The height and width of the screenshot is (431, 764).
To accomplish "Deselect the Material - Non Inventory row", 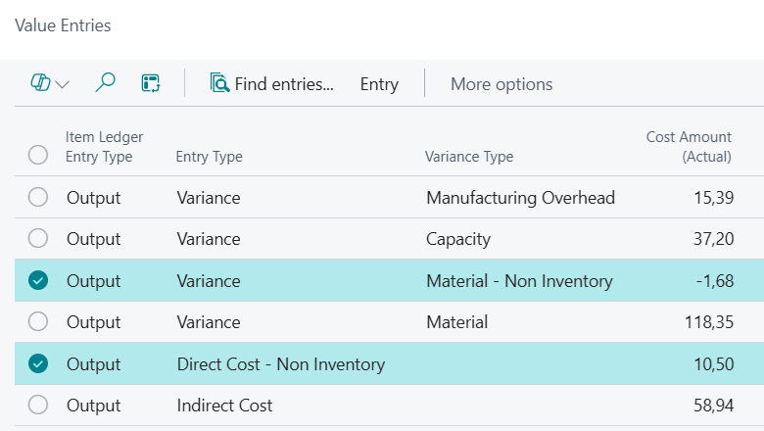I will (38, 281).
